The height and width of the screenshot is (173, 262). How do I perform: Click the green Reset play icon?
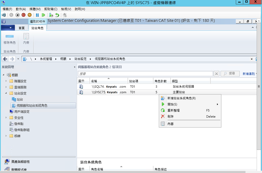coord(43,15)
